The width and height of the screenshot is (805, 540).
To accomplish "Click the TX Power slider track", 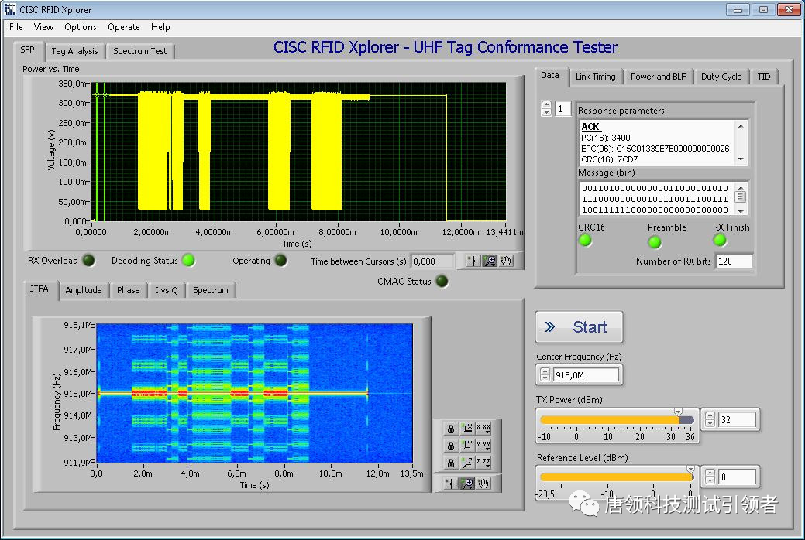I will coord(617,419).
